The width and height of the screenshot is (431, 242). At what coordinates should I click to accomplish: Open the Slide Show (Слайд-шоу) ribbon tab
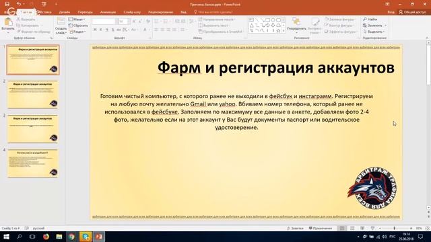point(132,12)
